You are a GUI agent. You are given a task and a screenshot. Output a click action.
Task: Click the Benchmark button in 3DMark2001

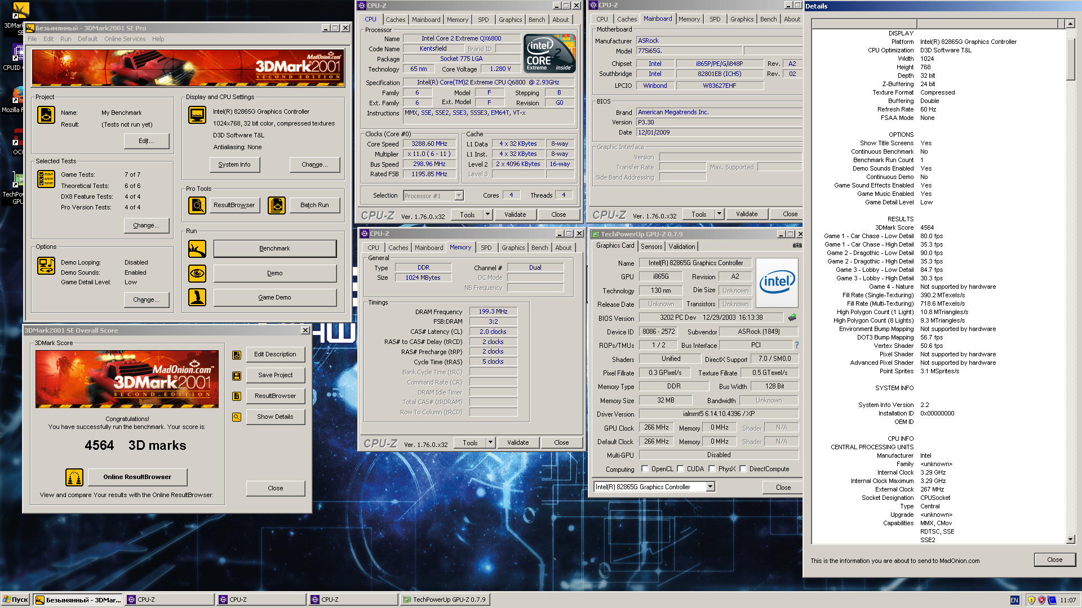point(274,249)
